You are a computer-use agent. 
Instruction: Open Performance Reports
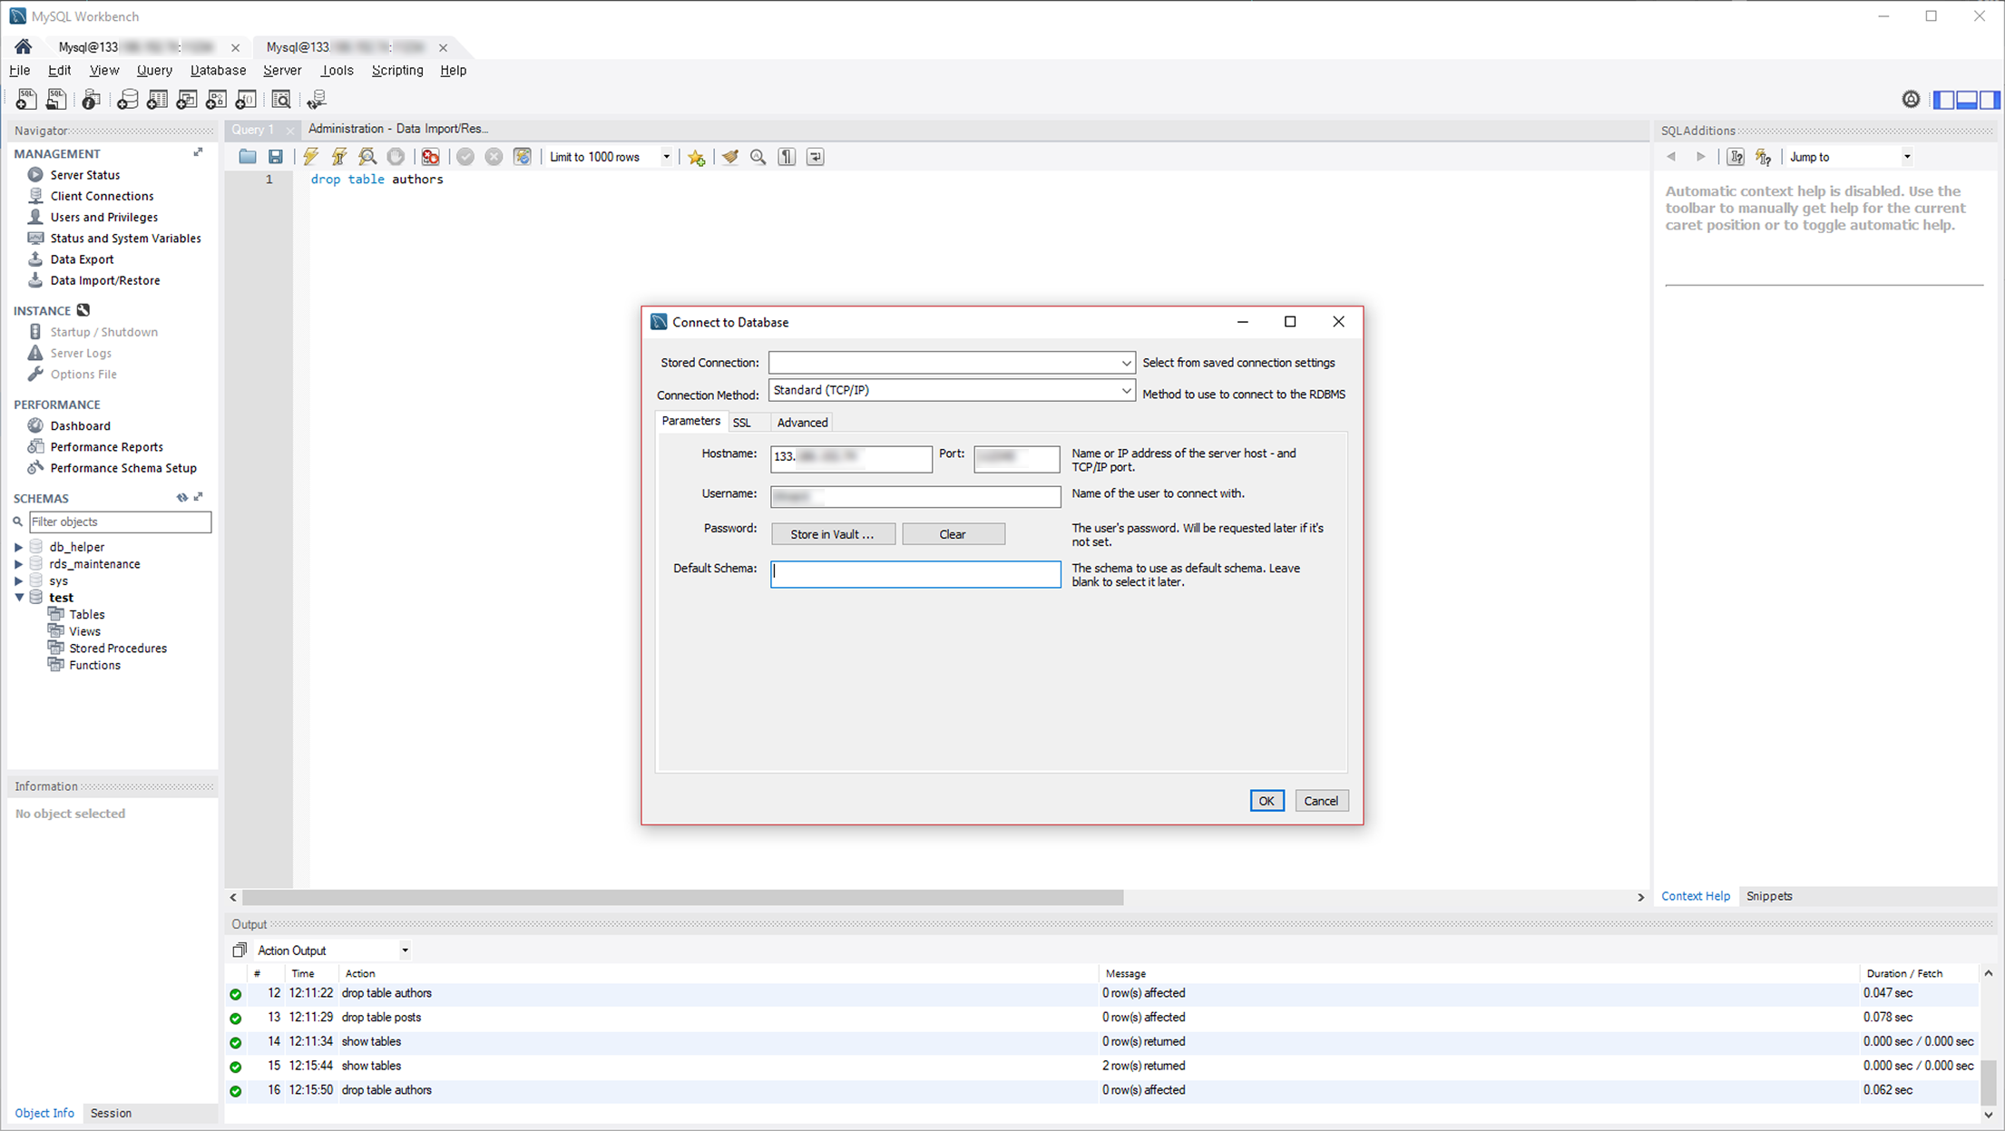(x=106, y=447)
